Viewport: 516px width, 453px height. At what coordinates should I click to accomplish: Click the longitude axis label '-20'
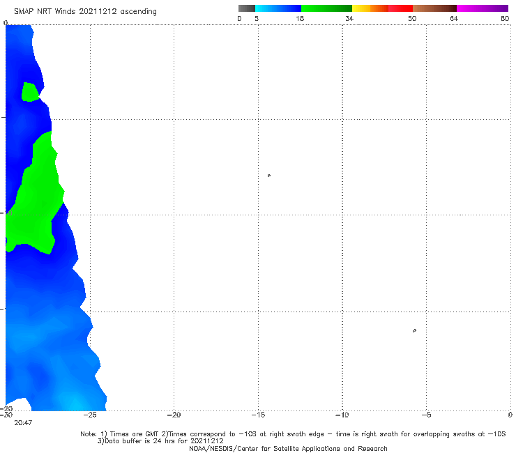point(174,415)
